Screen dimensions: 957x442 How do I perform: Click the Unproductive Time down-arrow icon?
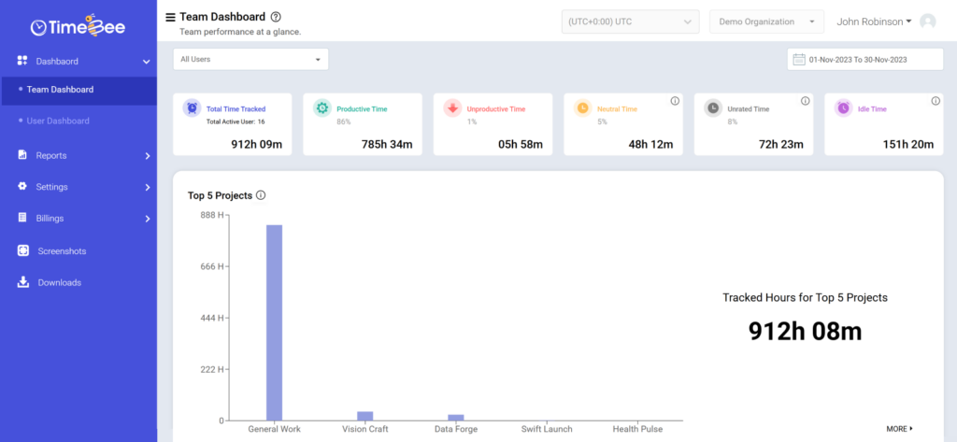[452, 108]
